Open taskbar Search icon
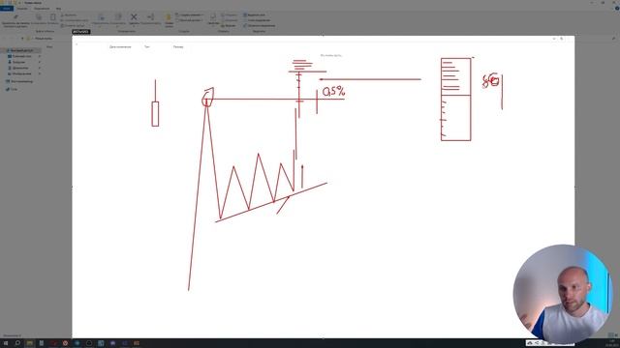This screenshot has height=348, width=620. (x=17, y=343)
